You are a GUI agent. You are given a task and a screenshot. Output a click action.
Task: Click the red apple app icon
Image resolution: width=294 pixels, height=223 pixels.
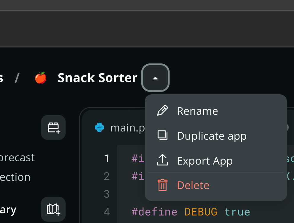(x=41, y=78)
